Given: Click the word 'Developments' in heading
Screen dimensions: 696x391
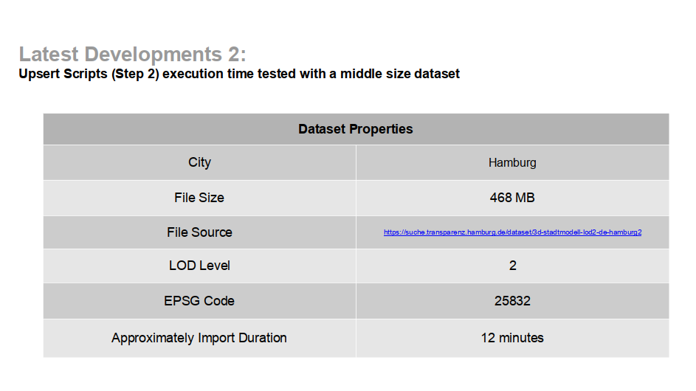Looking at the screenshot, I should tap(153, 55).
